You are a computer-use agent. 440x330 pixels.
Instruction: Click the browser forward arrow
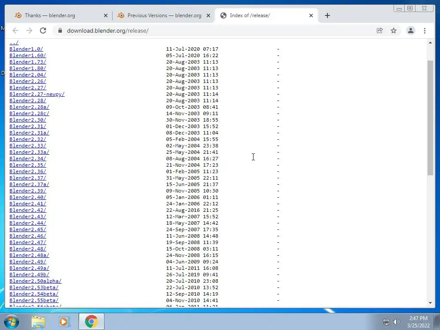pos(29,31)
